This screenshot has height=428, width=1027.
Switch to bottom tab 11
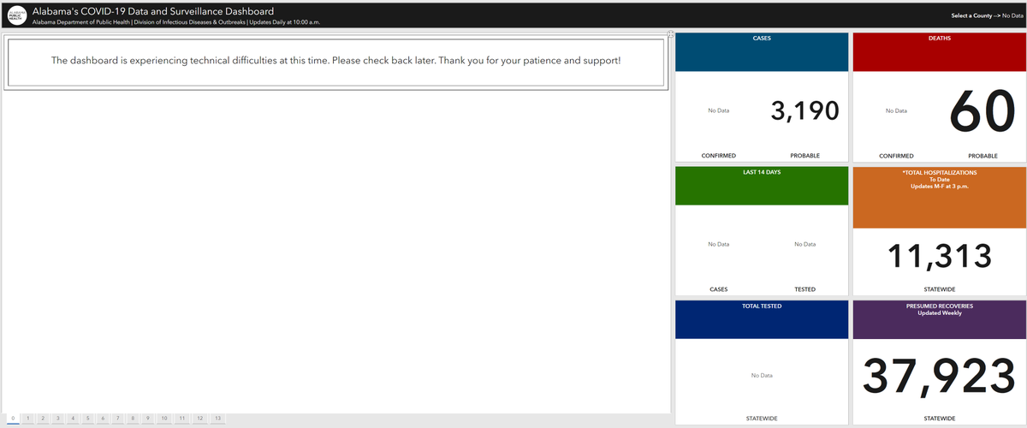182,418
